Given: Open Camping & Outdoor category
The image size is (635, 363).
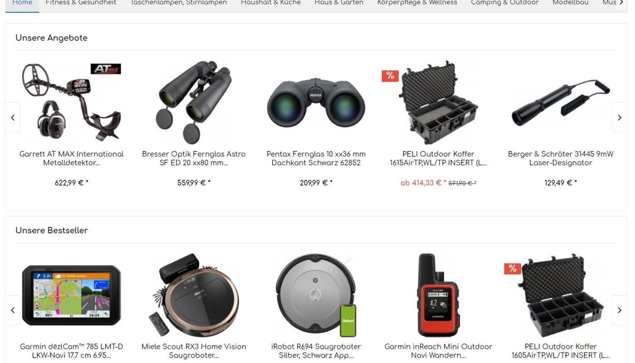Looking at the screenshot, I should tap(505, 4).
